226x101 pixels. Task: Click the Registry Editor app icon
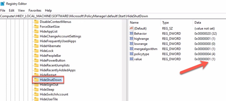(x=2, y=3)
